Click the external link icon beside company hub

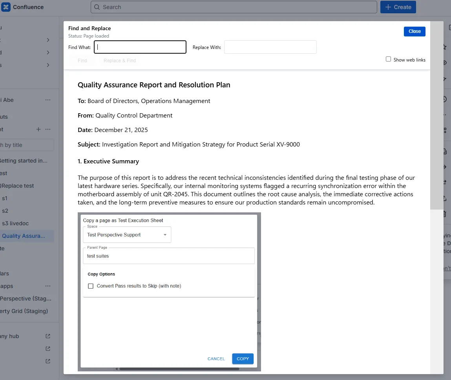(x=48, y=336)
